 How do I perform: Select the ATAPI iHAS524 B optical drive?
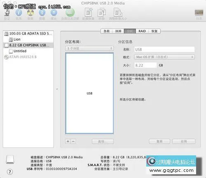click(28, 57)
